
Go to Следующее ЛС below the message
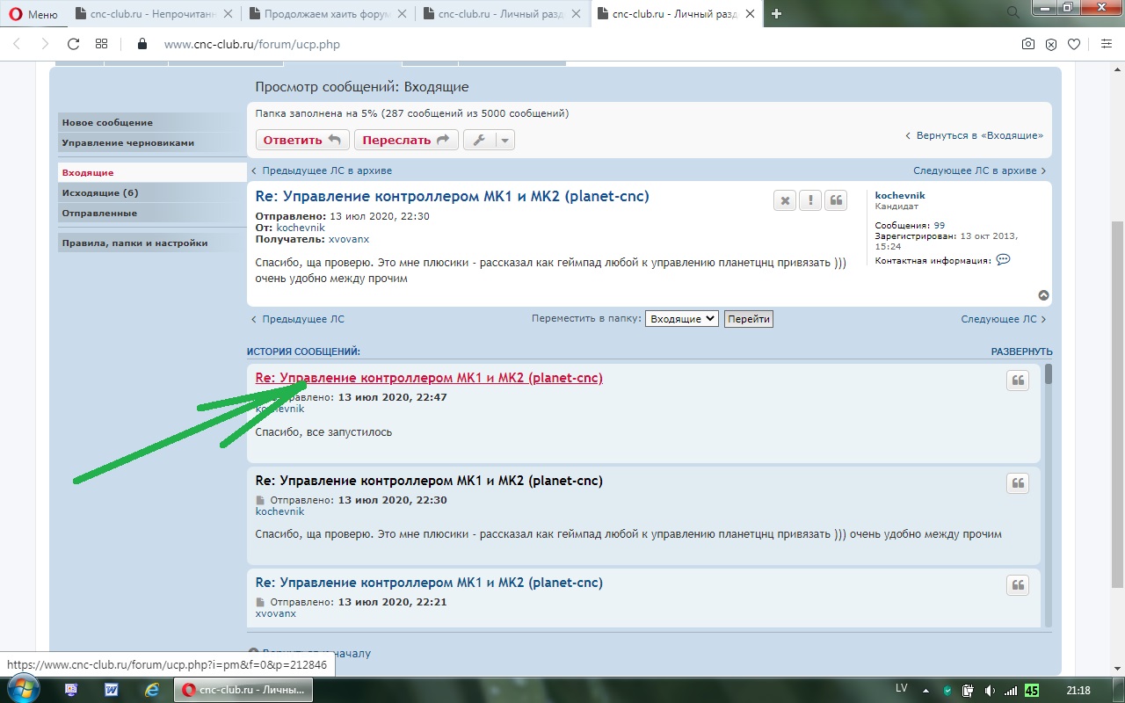[x=1004, y=319]
